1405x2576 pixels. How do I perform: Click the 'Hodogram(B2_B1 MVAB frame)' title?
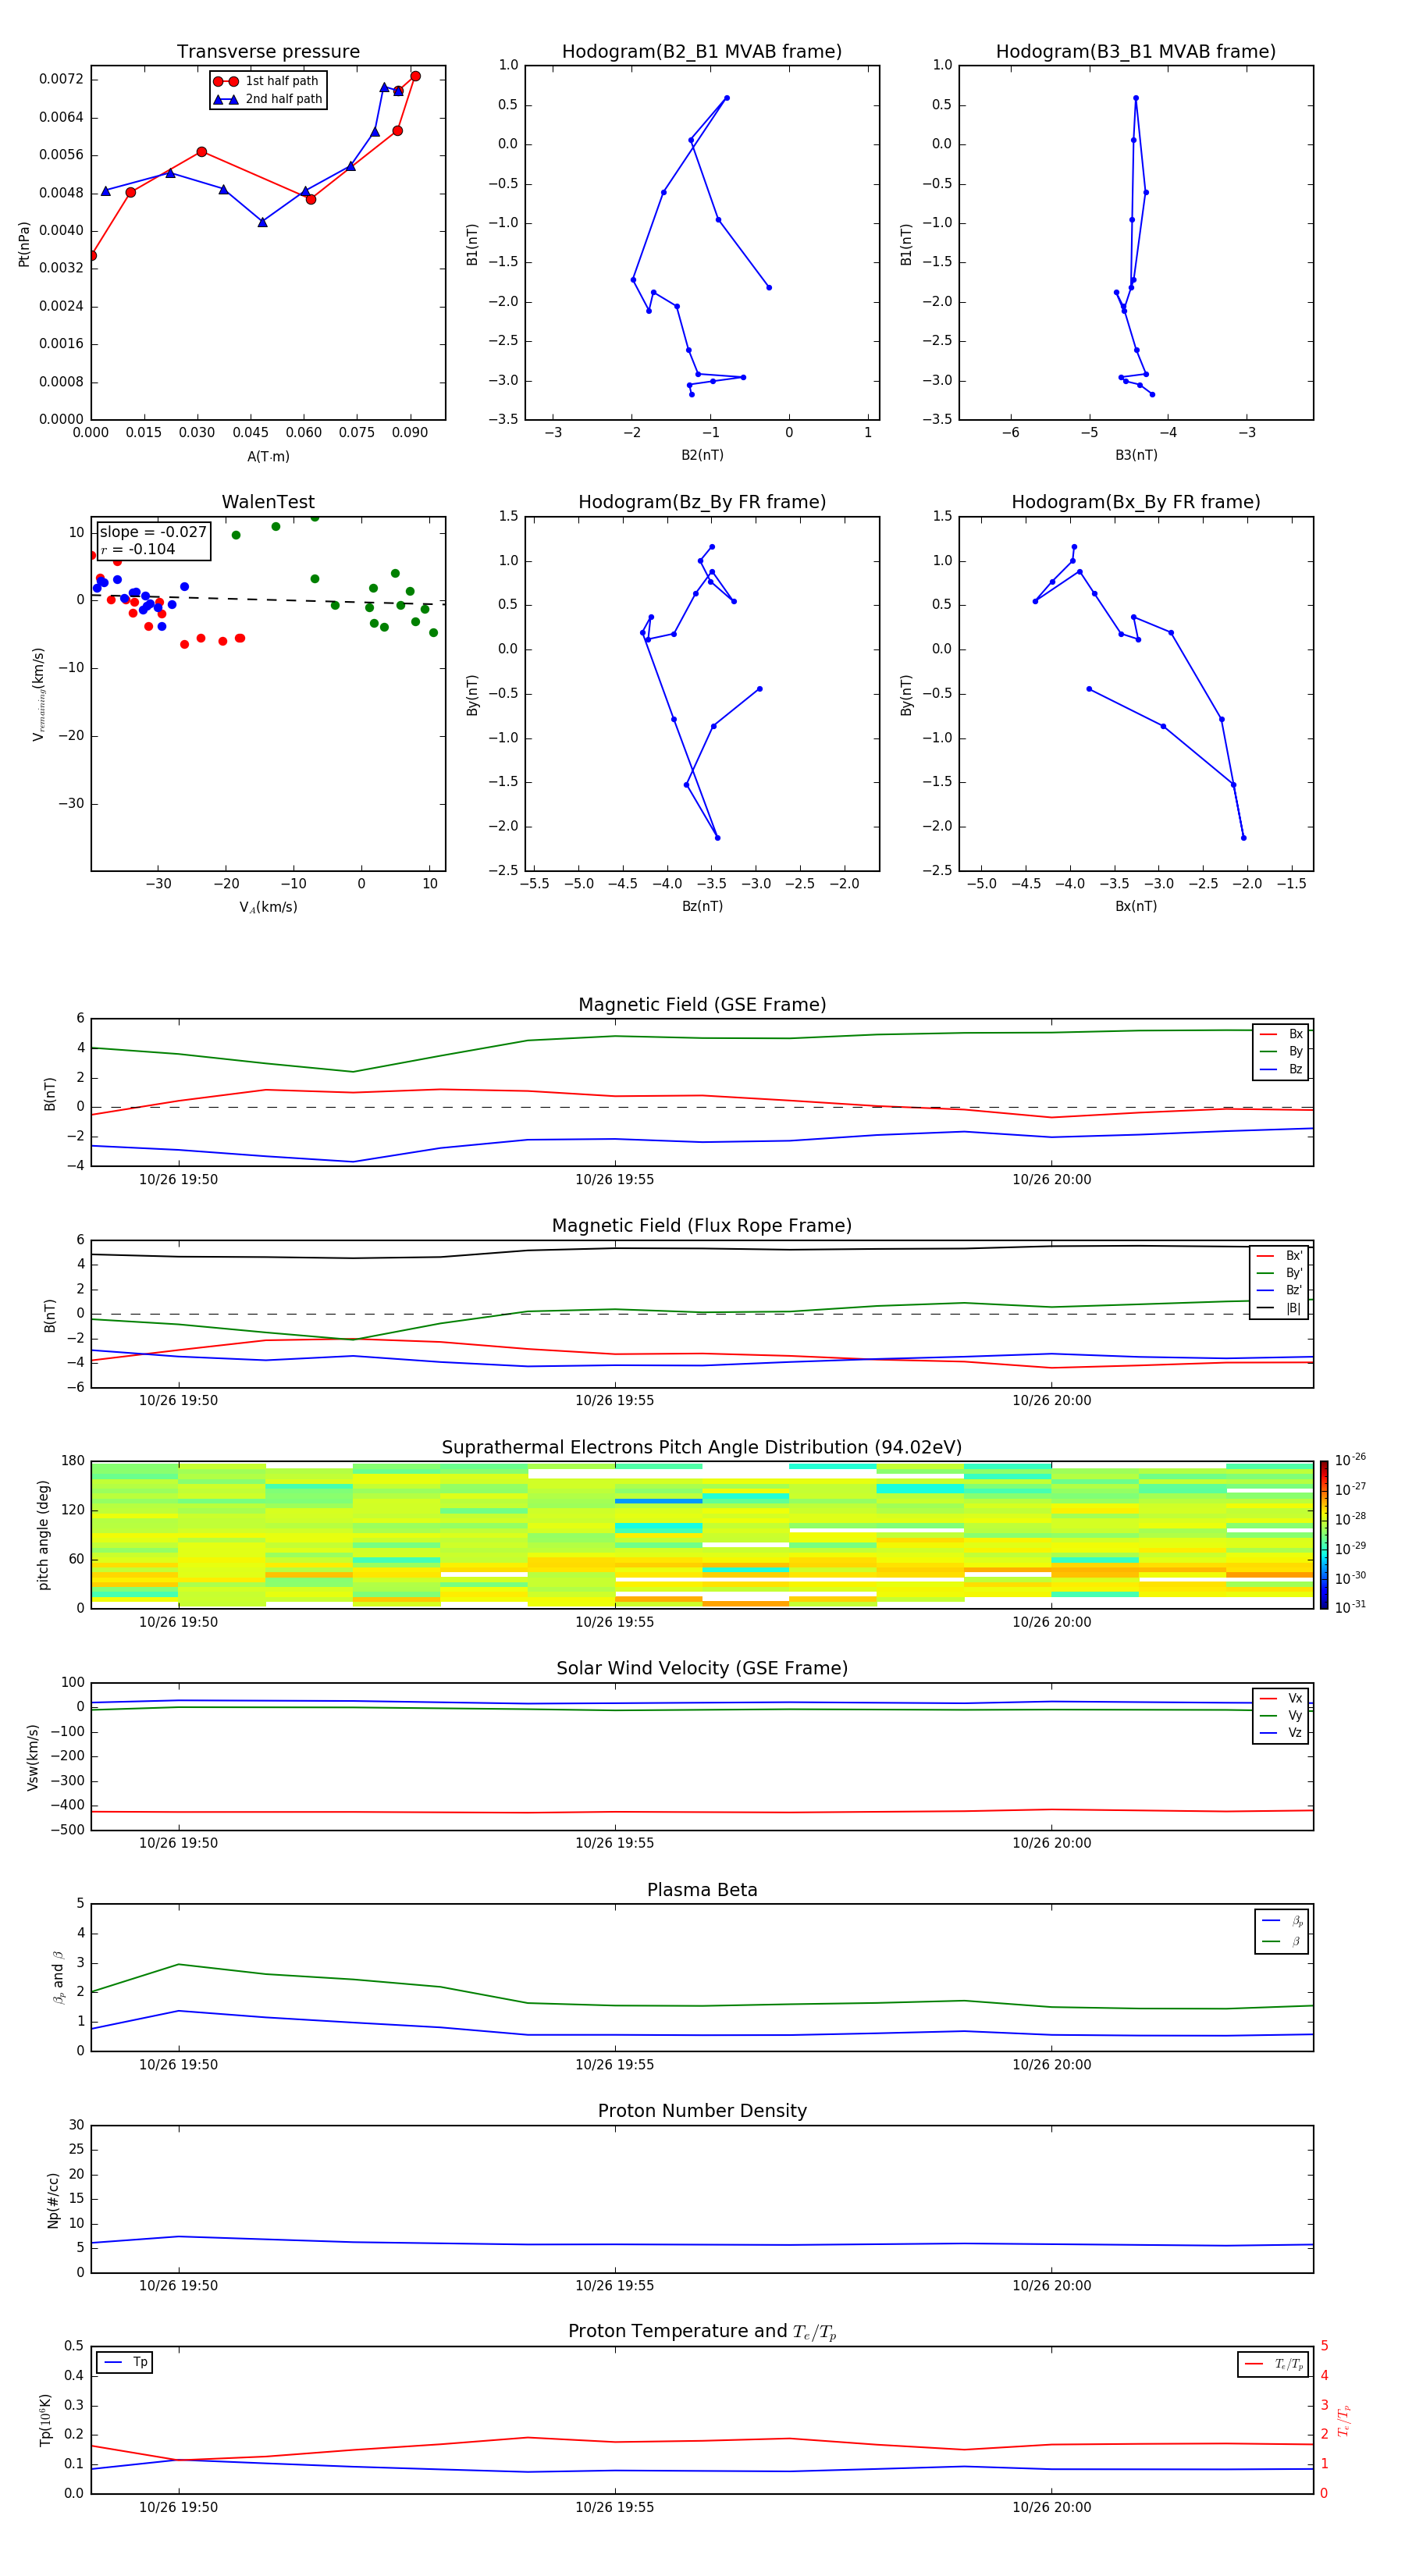(x=702, y=51)
